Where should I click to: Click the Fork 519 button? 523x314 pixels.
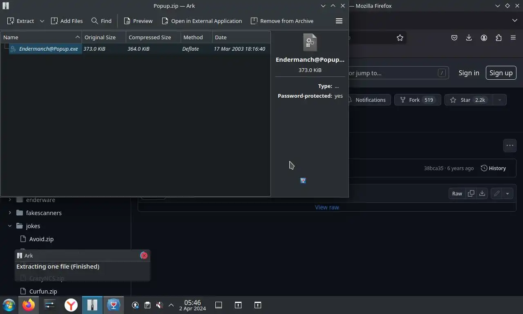[417, 100]
